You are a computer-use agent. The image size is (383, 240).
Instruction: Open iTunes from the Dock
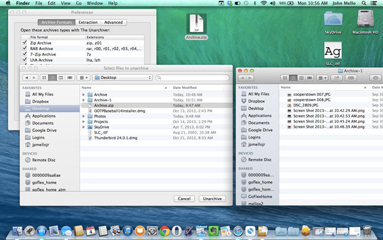[127, 231]
